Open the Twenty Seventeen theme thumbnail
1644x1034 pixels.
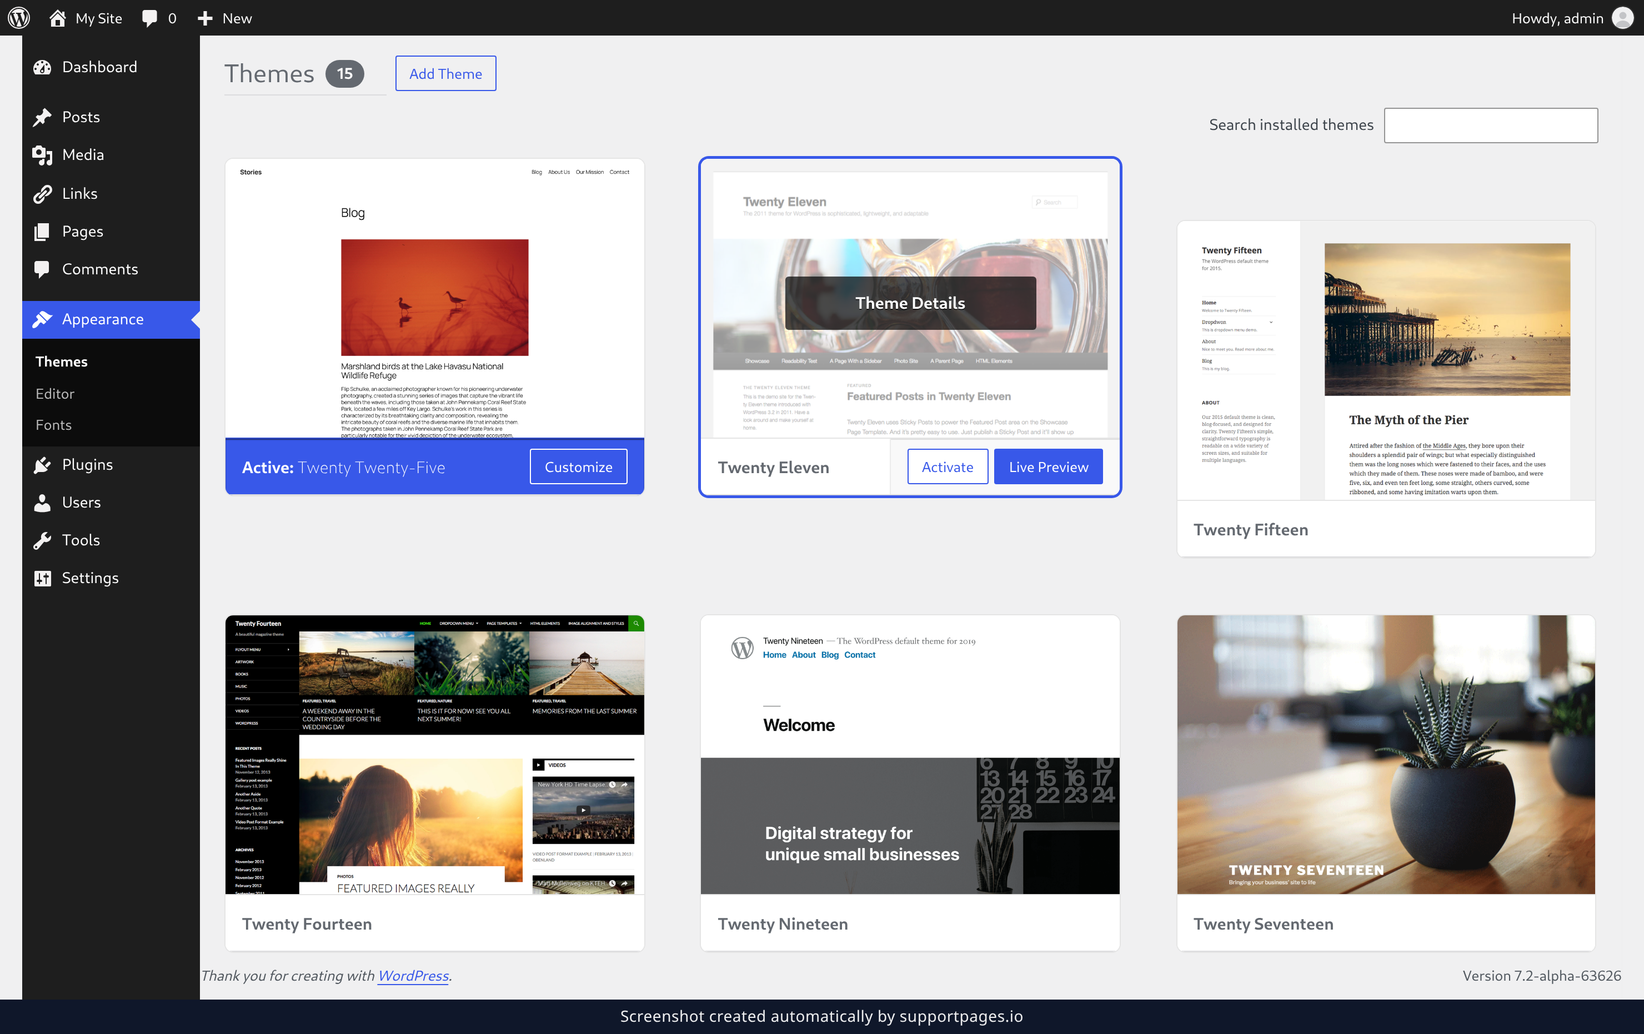(1386, 755)
